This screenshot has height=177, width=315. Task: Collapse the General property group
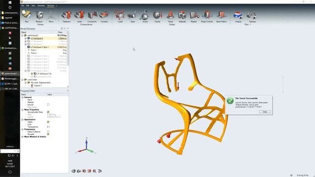coord(22,97)
